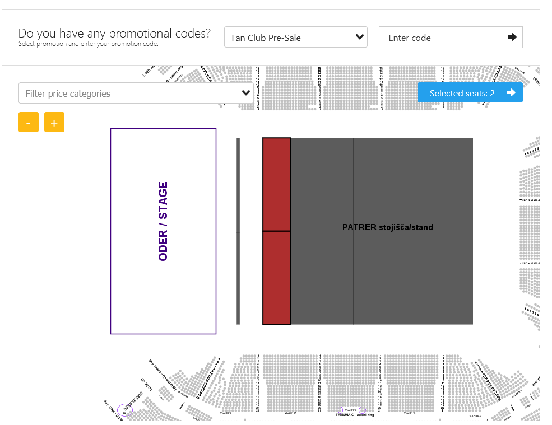Pick the right purple-circled seat in Tribuna C
552x425 pixels.
[362, 410]
